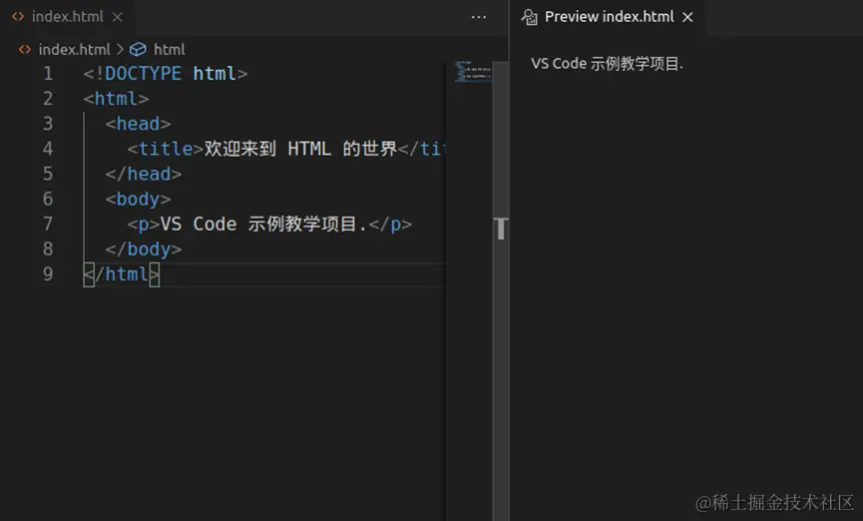Click the editor vertical scrollbar

pyautogui.click(x=501, y=290)
